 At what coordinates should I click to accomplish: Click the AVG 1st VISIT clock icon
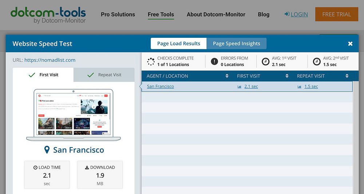(x=266, y=62)
